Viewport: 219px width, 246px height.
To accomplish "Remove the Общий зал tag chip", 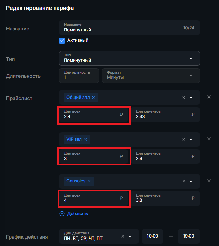I will [x=93, y=98].
